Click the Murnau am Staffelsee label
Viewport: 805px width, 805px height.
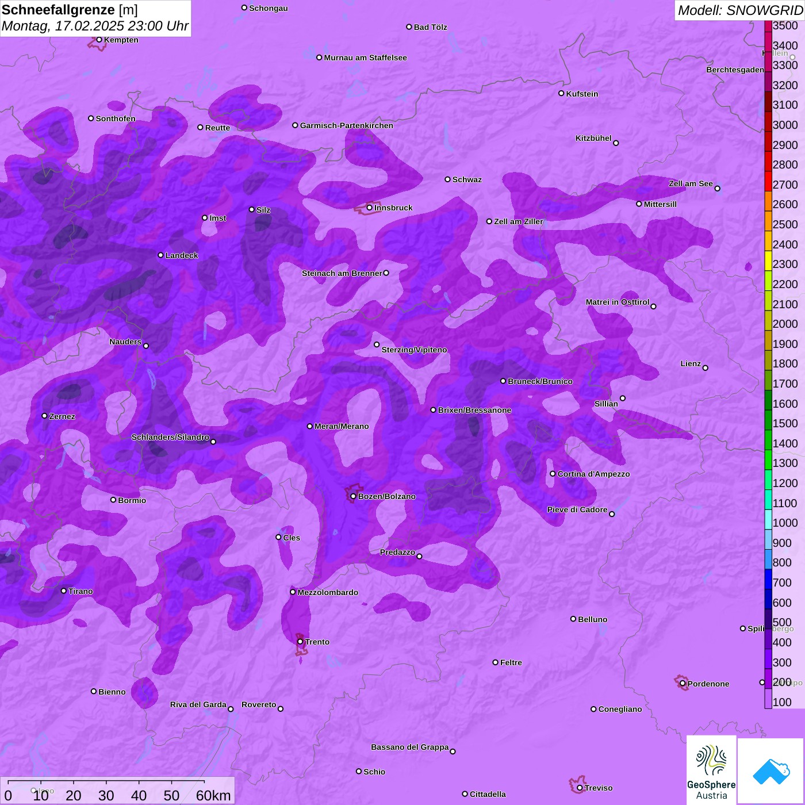pos(365,57)
